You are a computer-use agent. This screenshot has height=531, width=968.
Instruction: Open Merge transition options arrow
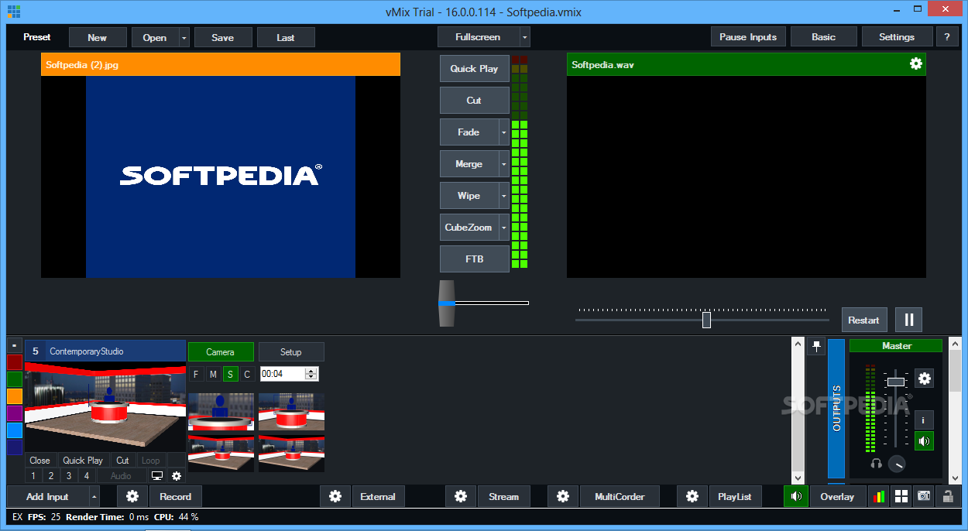coord(503,164)
